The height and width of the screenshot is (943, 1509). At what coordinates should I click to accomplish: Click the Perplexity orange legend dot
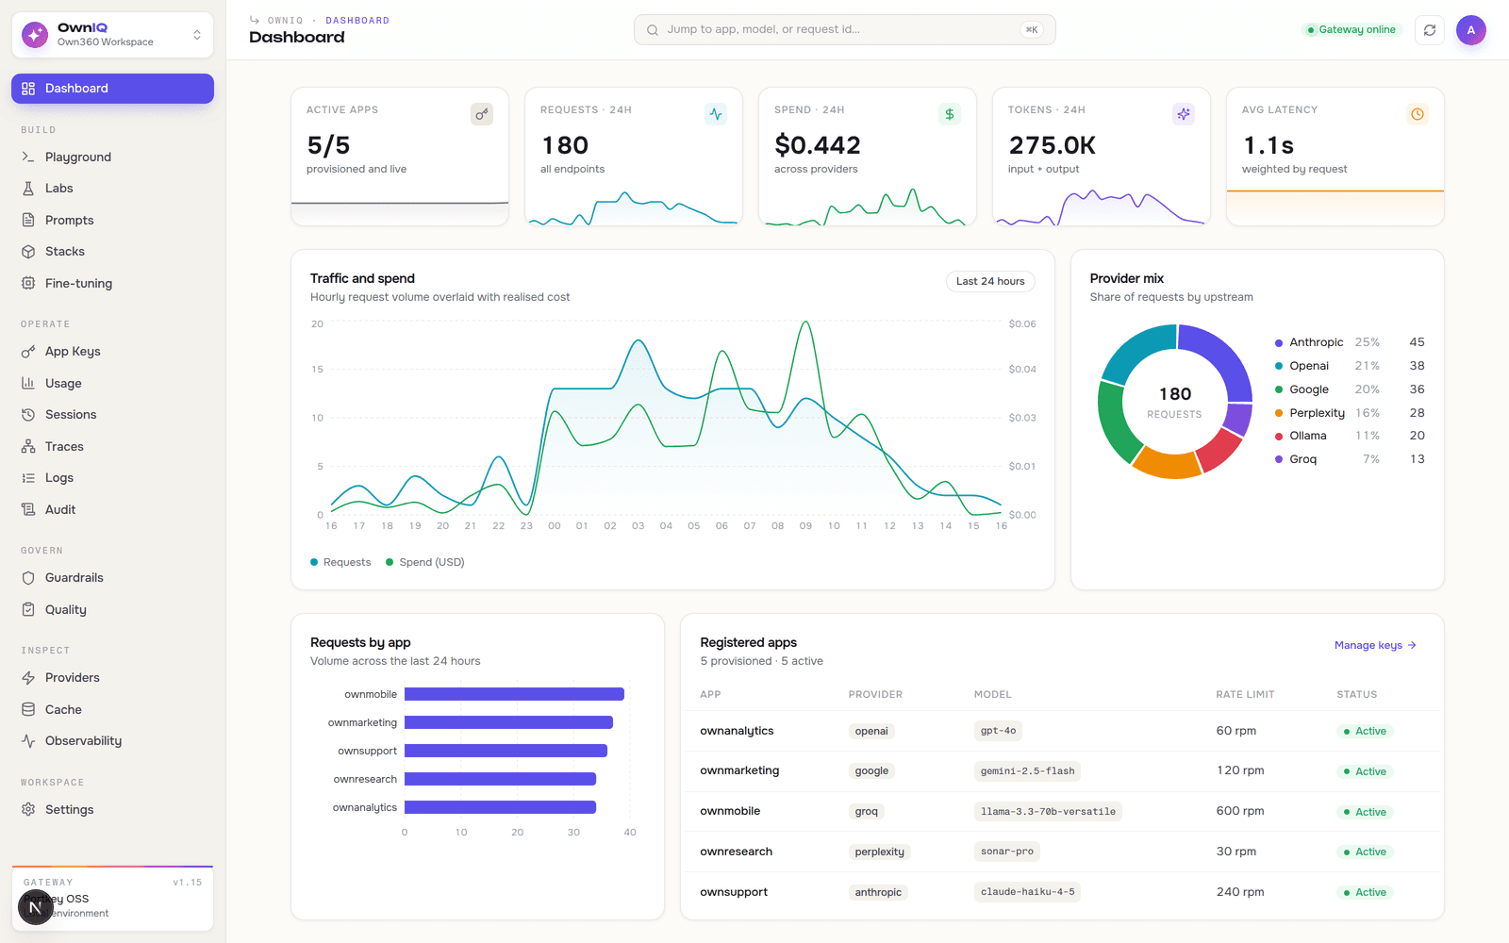(1279, 413)
